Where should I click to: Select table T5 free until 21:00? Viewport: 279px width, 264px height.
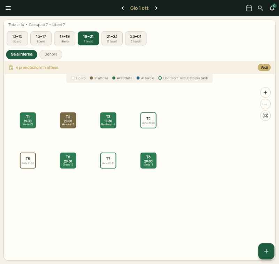tap(28, 161)
